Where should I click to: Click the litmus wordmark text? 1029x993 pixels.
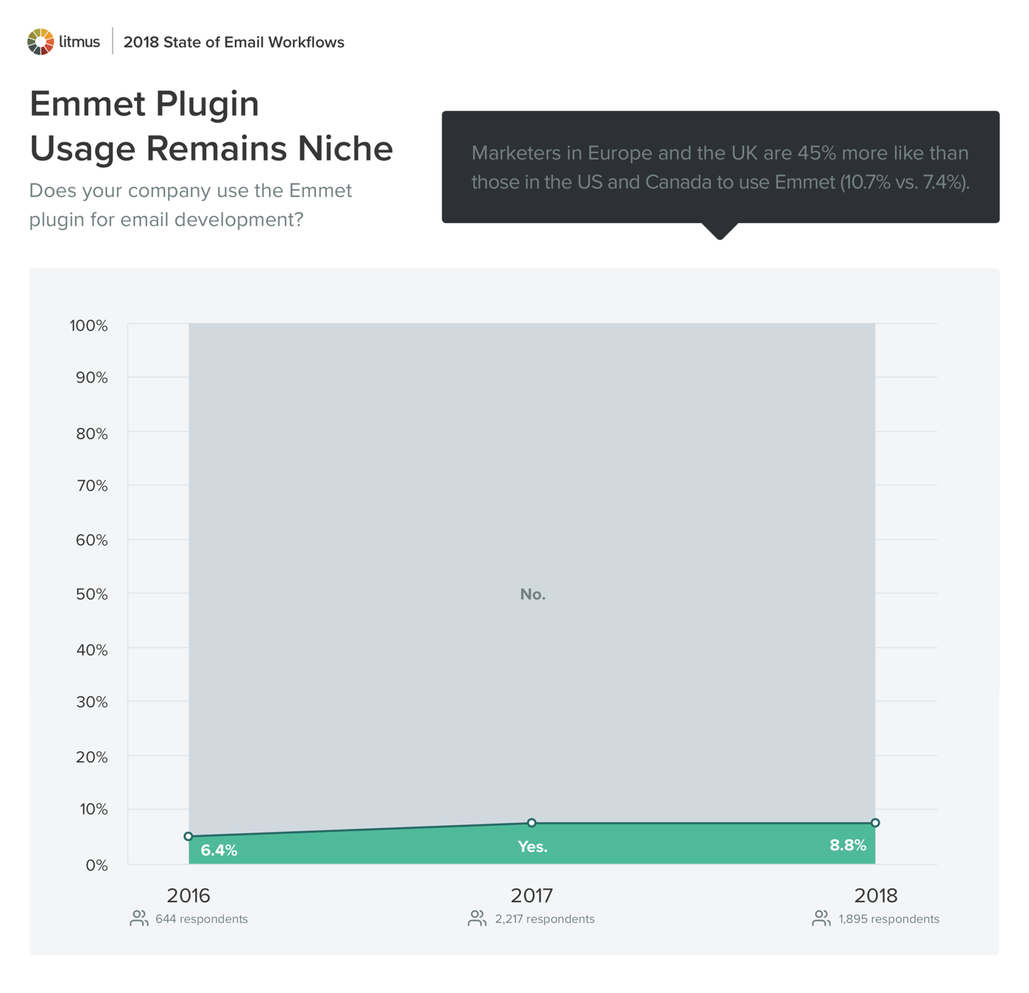pyautogui.click(x=79, y=42)
